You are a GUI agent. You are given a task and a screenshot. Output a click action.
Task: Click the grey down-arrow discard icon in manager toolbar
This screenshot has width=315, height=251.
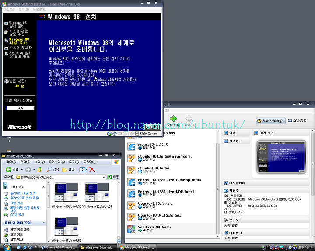189,118
